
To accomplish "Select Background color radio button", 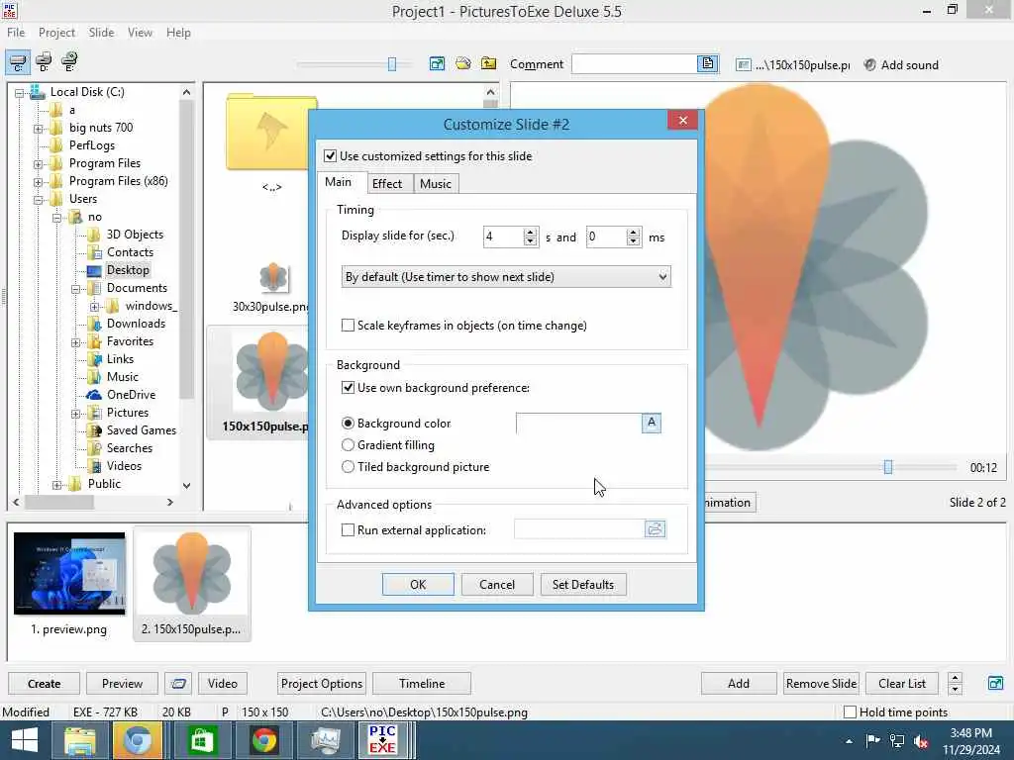I will (x=348, y=423).
